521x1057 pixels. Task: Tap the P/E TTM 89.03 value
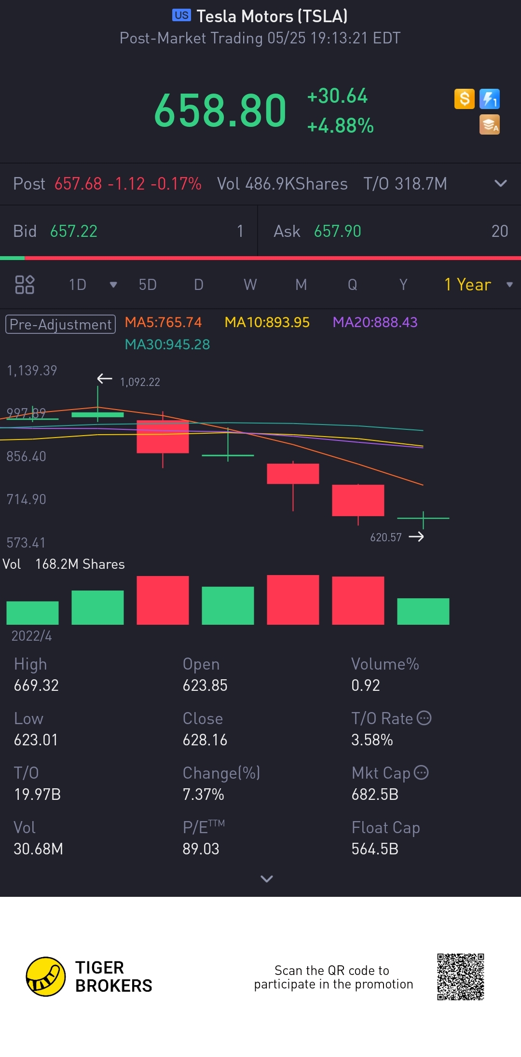pos(201,849)
